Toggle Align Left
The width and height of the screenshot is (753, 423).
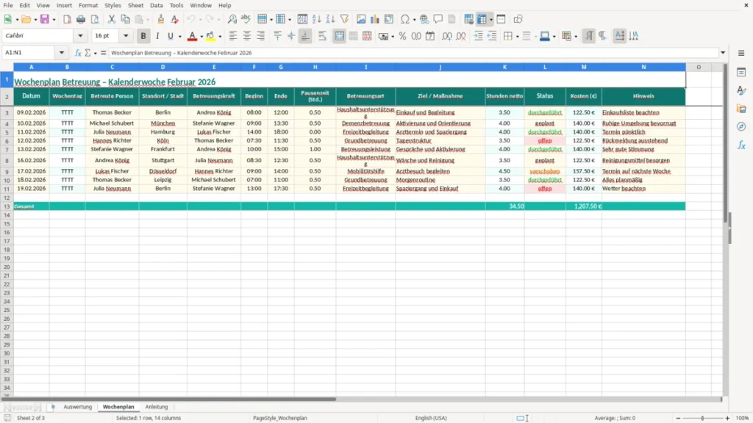pos(233,36)
